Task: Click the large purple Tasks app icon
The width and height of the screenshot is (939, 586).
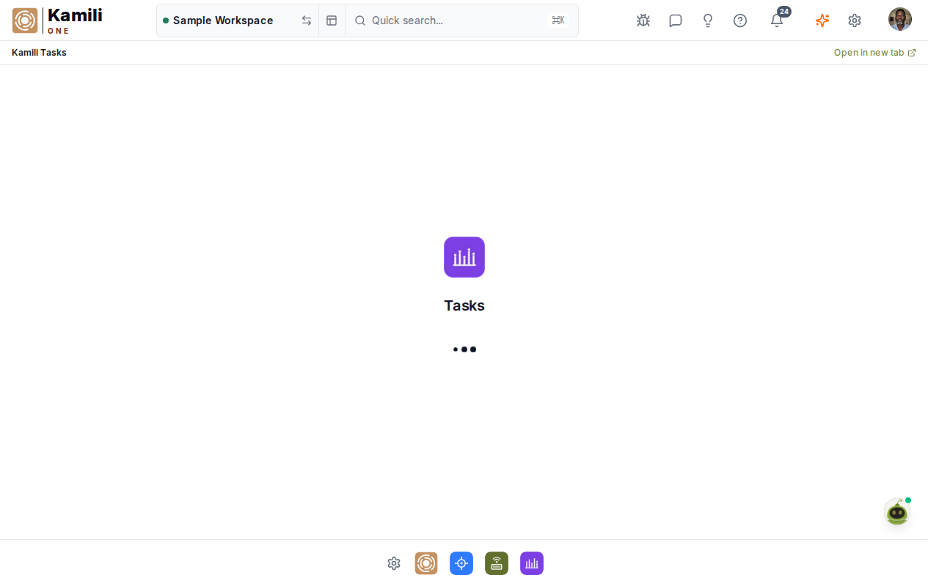Action: pyautogui.click(x=464, y=257)
